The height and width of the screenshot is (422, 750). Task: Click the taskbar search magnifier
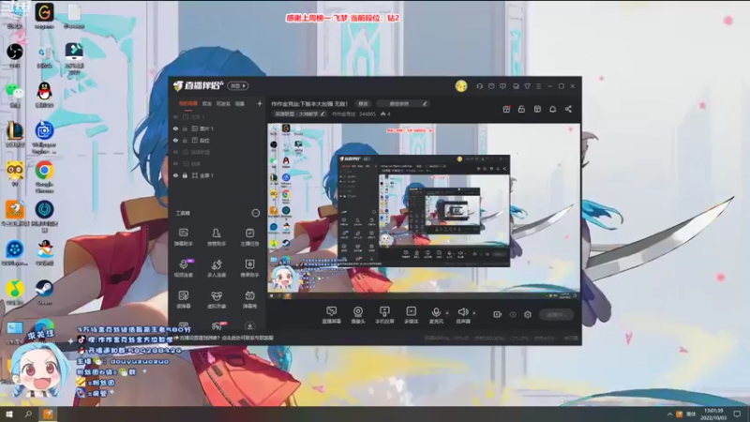[x=28, y=414]
